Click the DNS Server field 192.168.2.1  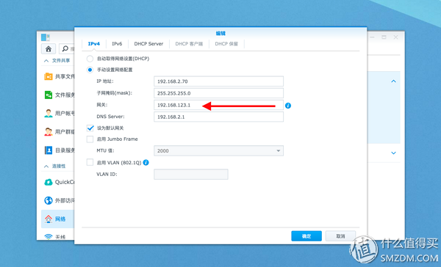coord(218,117)
